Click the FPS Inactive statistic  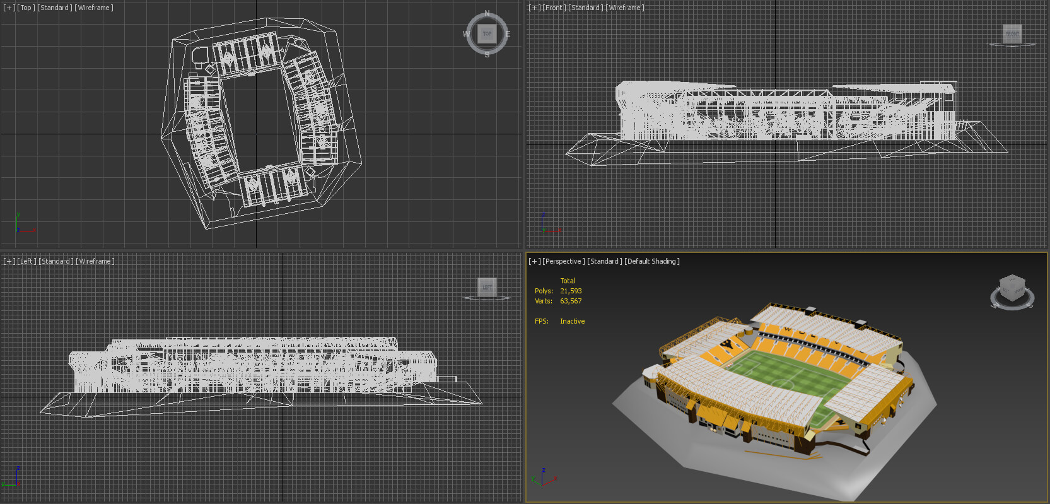tap(559, 321)
